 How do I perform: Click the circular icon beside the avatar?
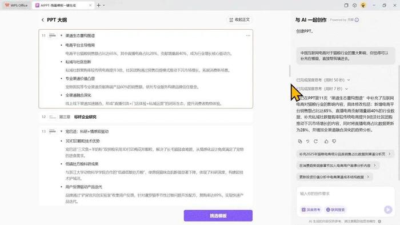pyautogui.click(x=354, y=5)
